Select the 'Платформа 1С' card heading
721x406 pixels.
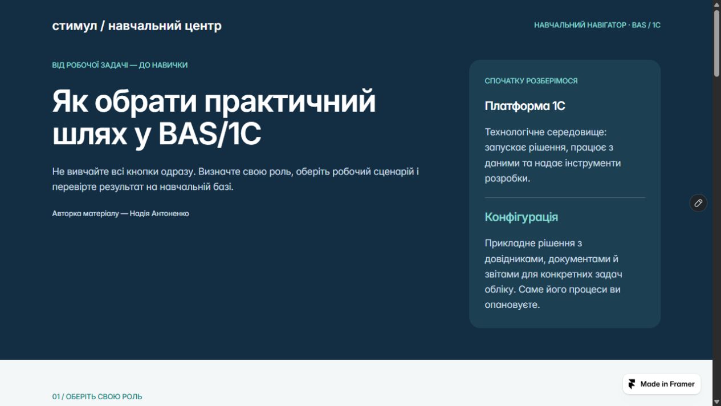525,106
